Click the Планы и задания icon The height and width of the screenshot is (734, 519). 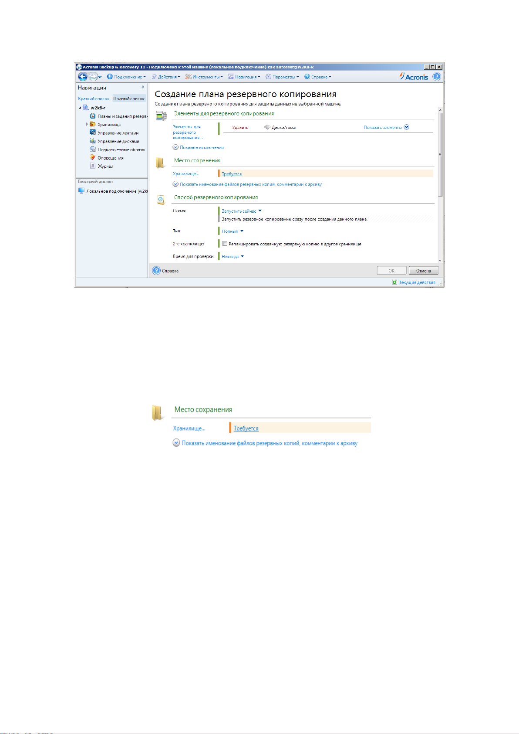(x=93, y=116)
